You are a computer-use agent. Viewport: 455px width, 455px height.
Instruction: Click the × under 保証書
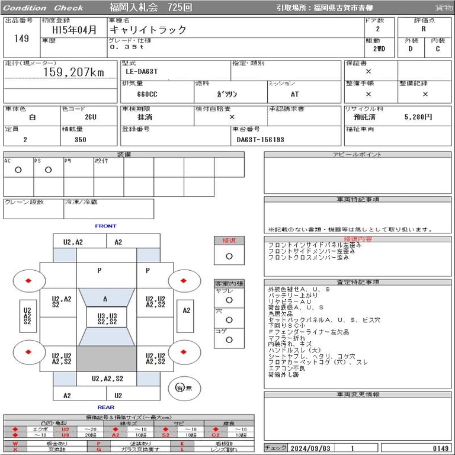click(x=369, y=71)
